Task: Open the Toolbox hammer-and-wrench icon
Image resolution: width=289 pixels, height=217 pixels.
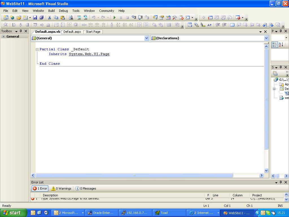Action: [174, 18]
